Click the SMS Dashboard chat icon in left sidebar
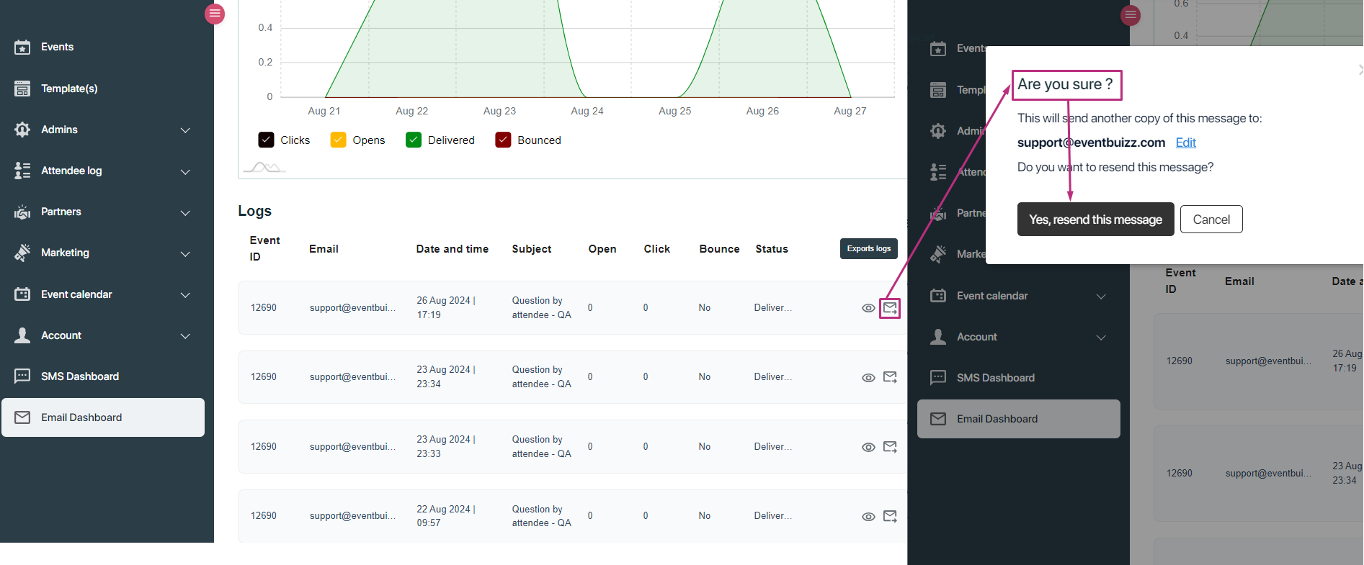 [22, 376]
